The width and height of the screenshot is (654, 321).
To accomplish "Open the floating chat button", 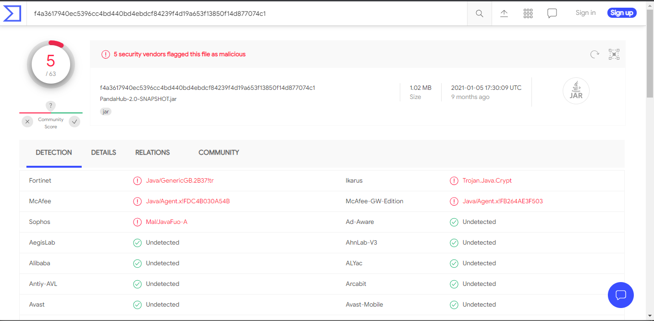I will 620,295.
